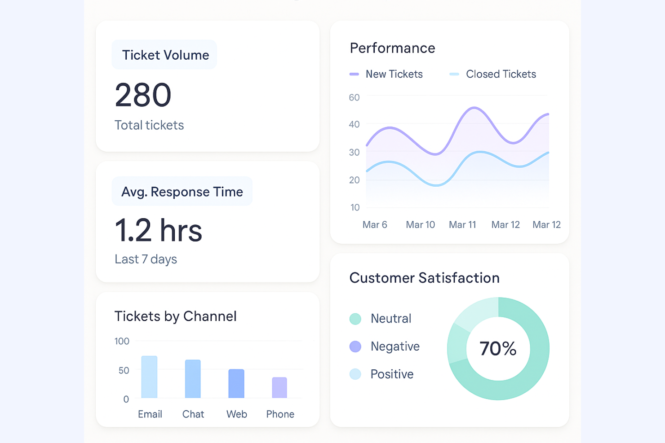The image size is (665, 443).
Task: Click the green Neutral legend dot
Action: 355,319
